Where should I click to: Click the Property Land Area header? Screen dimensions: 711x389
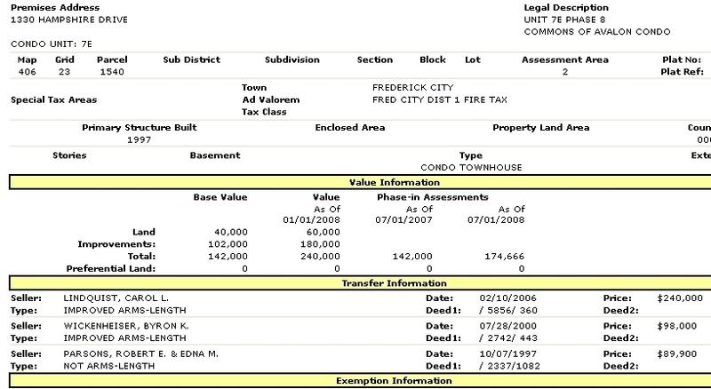pyautogui.click(x=541, y=128)
